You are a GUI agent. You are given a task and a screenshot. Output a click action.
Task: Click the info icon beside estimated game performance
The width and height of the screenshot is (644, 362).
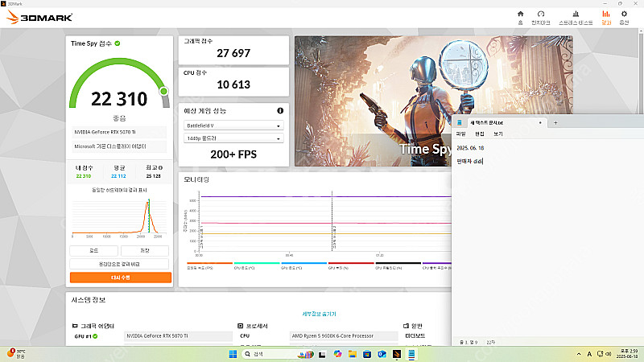[x=280, y=110]
